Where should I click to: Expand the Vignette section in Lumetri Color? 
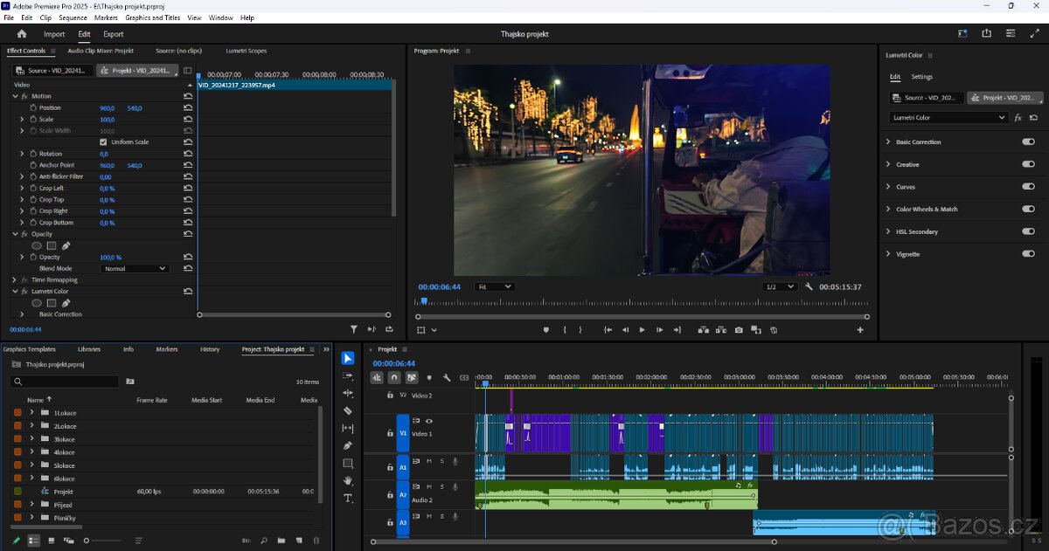(888, 254)
